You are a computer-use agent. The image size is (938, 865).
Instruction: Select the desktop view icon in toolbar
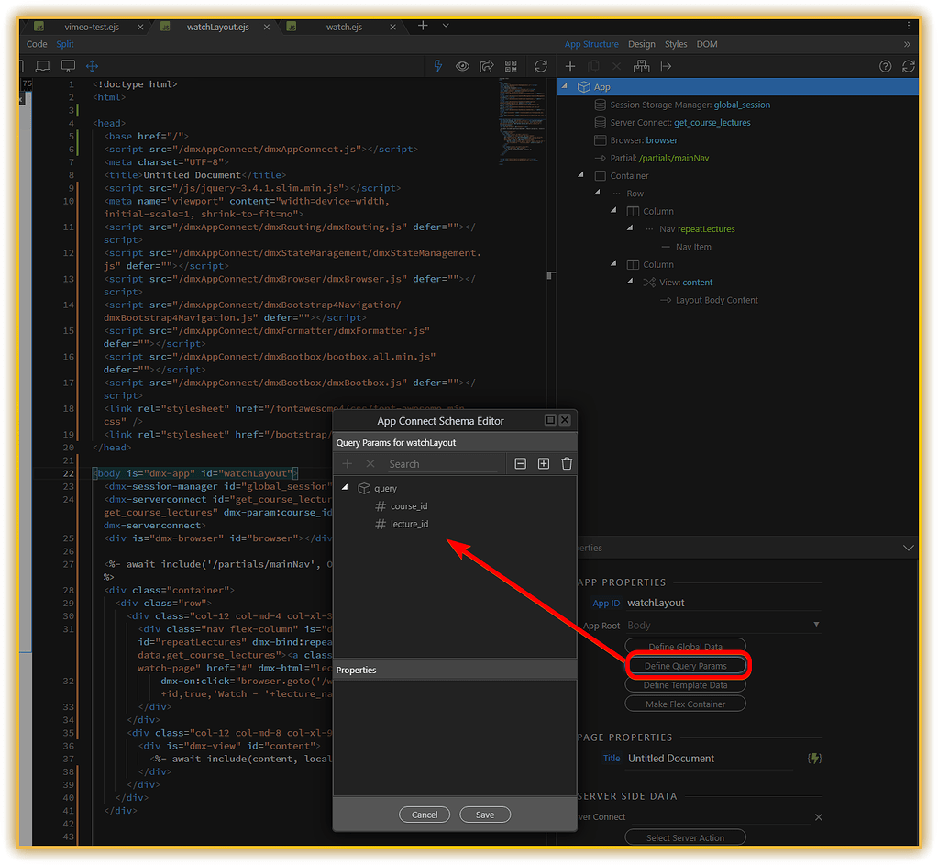click(x=67, y=65)
